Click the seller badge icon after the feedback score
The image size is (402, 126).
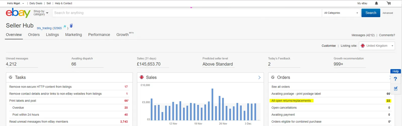[71, 26]
